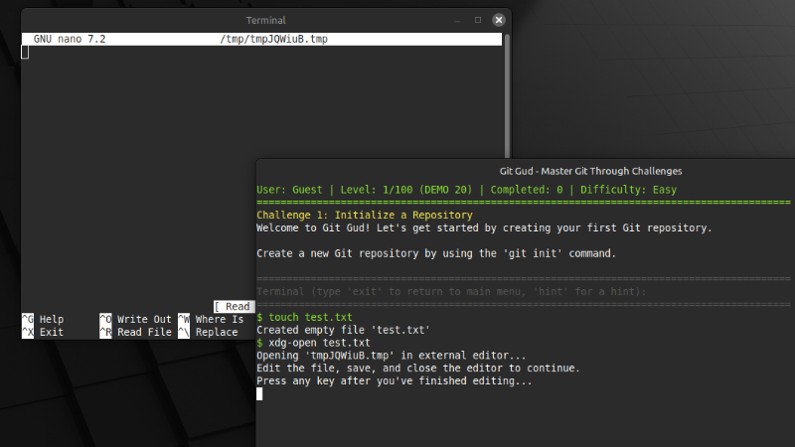Click the nano ^R Read File shortcut
This screenshot has height=447, width=795.
136,332
